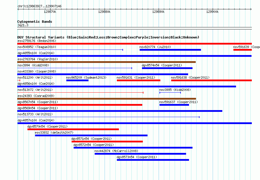Open the nsv591631 (Cooper2011) red loss bar

pyautogui.click(x=139, y=80)
